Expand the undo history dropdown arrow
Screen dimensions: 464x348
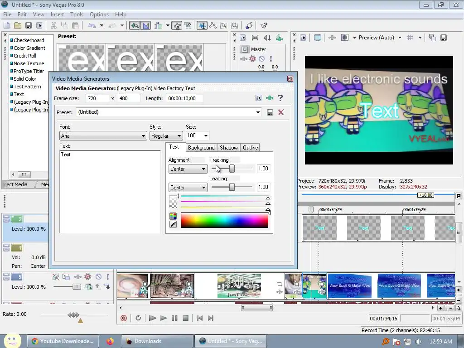(101, 25)
